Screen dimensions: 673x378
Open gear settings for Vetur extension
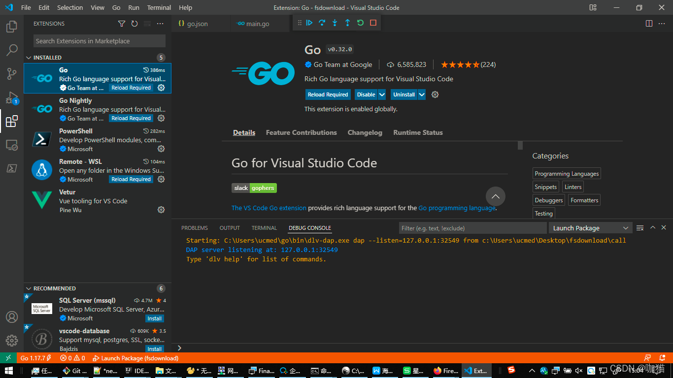coord(161,210)
